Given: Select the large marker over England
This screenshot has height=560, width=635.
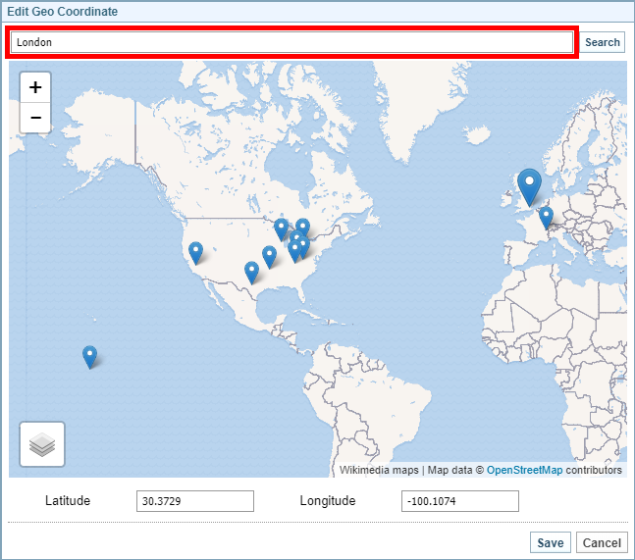Looking at the screenshot, I should click(x=529, y=184).
